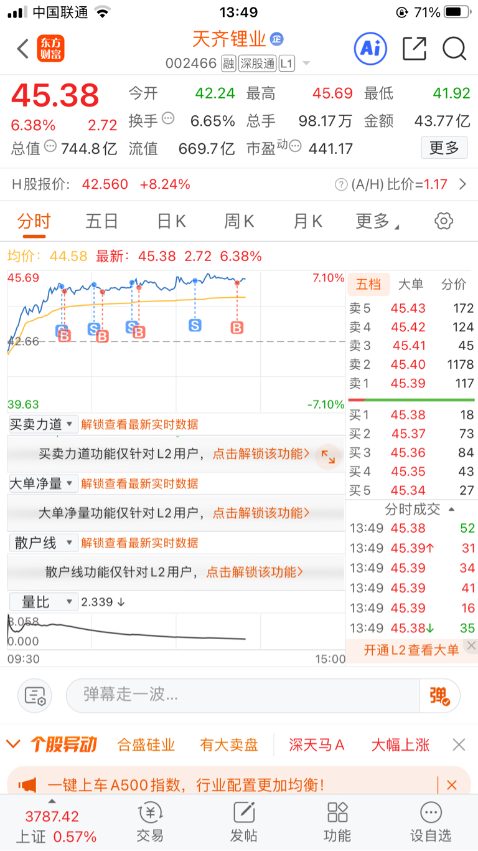Tap 点击解锁该功能 in 散户线 panel
This screenshot has width=478, height=851.
[255, 572]
